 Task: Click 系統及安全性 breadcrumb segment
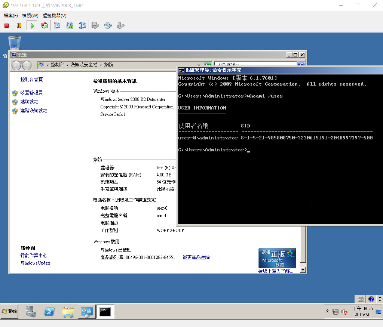84,65
